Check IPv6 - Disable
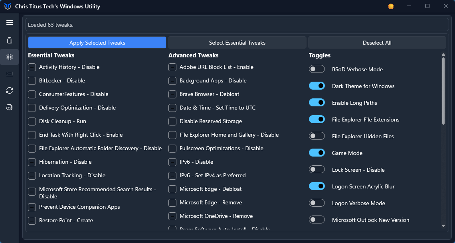Viewport: 455px width, 243px height. [172, 162]
